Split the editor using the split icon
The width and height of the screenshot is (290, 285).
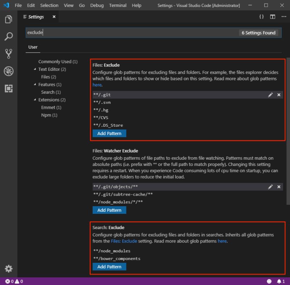point(272,16)
